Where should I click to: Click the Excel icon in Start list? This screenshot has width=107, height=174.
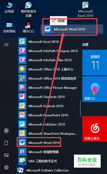click(x=22, y=42)
